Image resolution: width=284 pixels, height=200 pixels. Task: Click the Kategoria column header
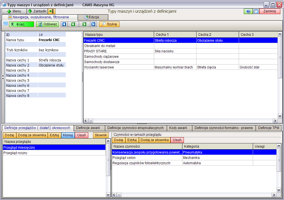coord(218,146)
